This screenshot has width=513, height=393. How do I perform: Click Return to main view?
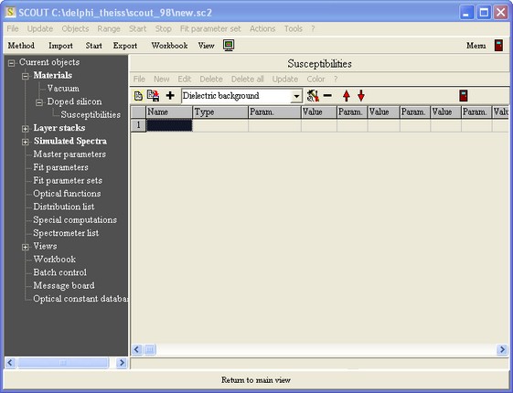(256, 380)
